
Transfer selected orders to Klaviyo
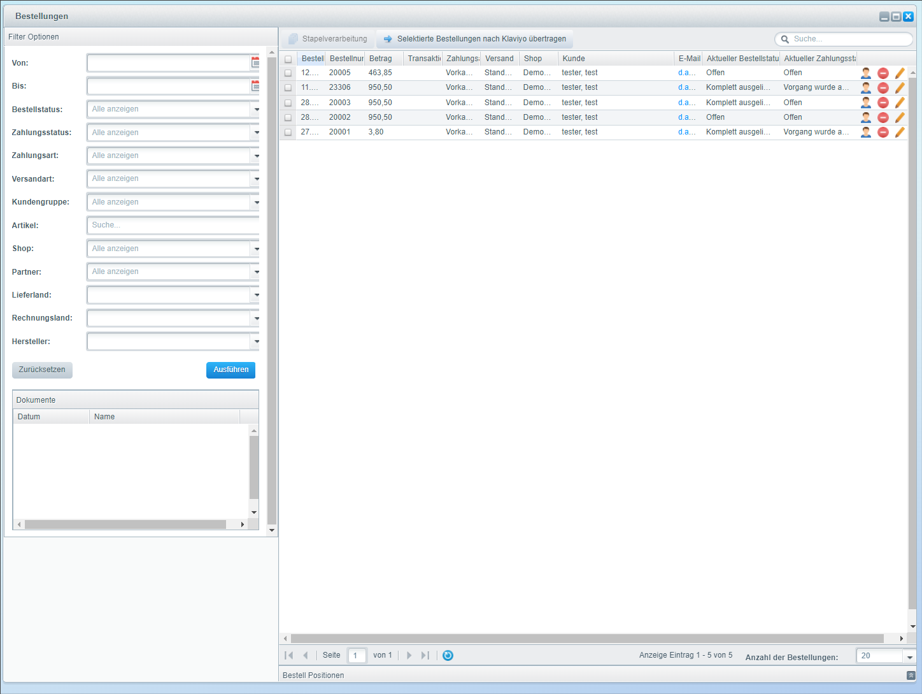(x=475, y=39)
